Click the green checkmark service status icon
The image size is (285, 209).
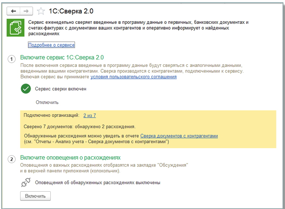coord(26,89)
